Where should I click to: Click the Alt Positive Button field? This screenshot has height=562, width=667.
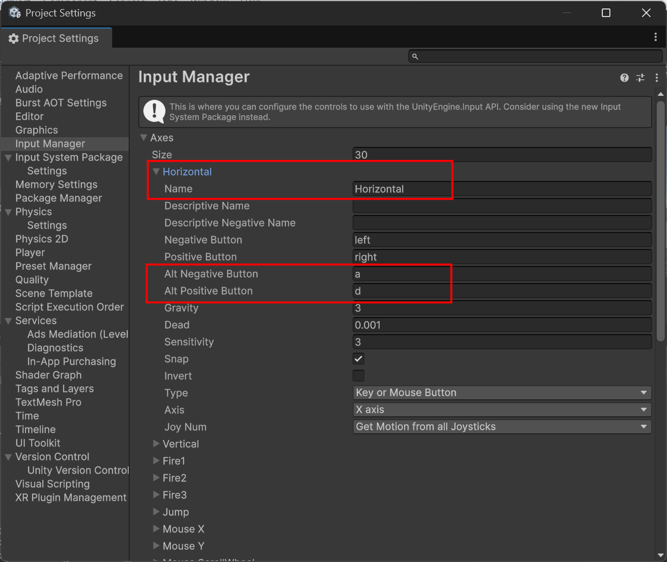[x=502, y=291]
